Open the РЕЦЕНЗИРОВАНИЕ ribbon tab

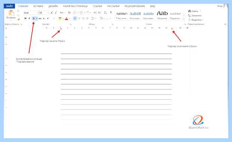point(135,6)
